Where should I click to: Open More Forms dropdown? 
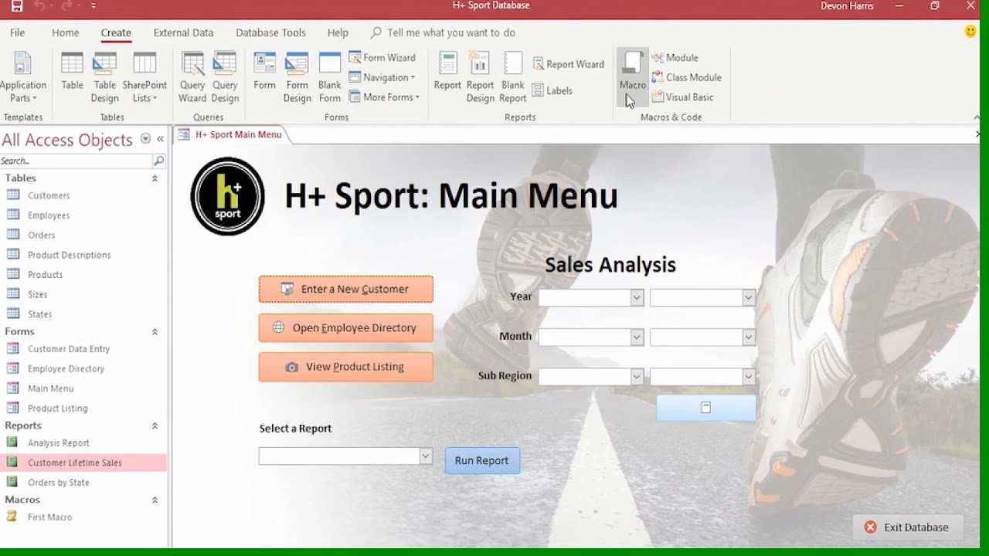(384, 97)
